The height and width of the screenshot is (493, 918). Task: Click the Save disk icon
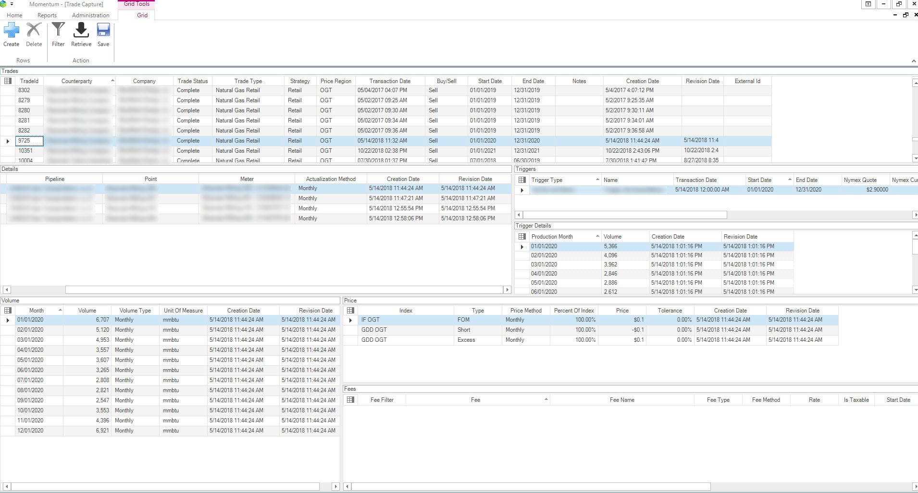pyautogui.click(x=103, y=30)
